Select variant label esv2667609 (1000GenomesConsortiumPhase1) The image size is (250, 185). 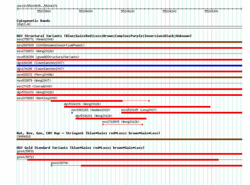(x=51, y=45)
